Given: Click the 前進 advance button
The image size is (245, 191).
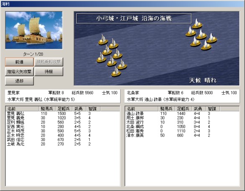Looking at the screenshot, I should tap(19, 62).
